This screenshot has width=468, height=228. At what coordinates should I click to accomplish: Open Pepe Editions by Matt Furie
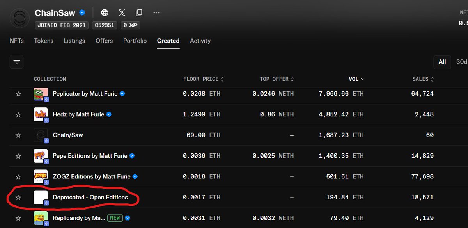click(x=90, y=156)
